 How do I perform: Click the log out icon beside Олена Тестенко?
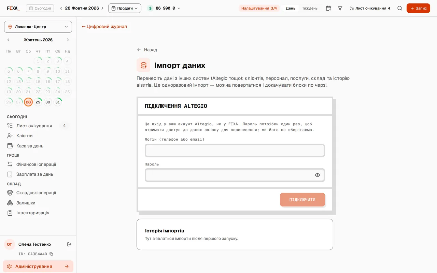69,244
